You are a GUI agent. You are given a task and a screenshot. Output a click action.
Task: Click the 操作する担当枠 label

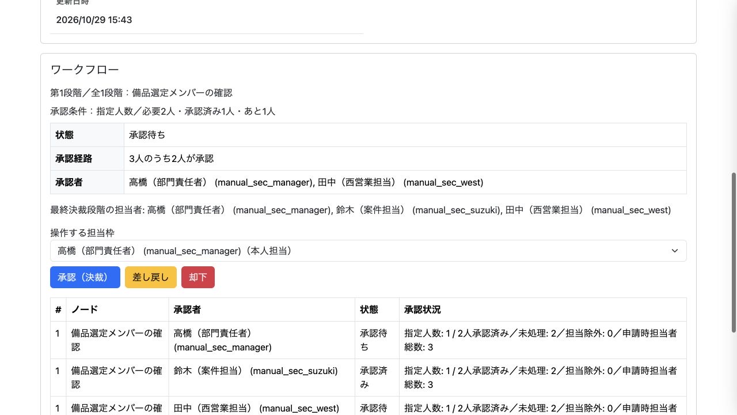point(82,233)
